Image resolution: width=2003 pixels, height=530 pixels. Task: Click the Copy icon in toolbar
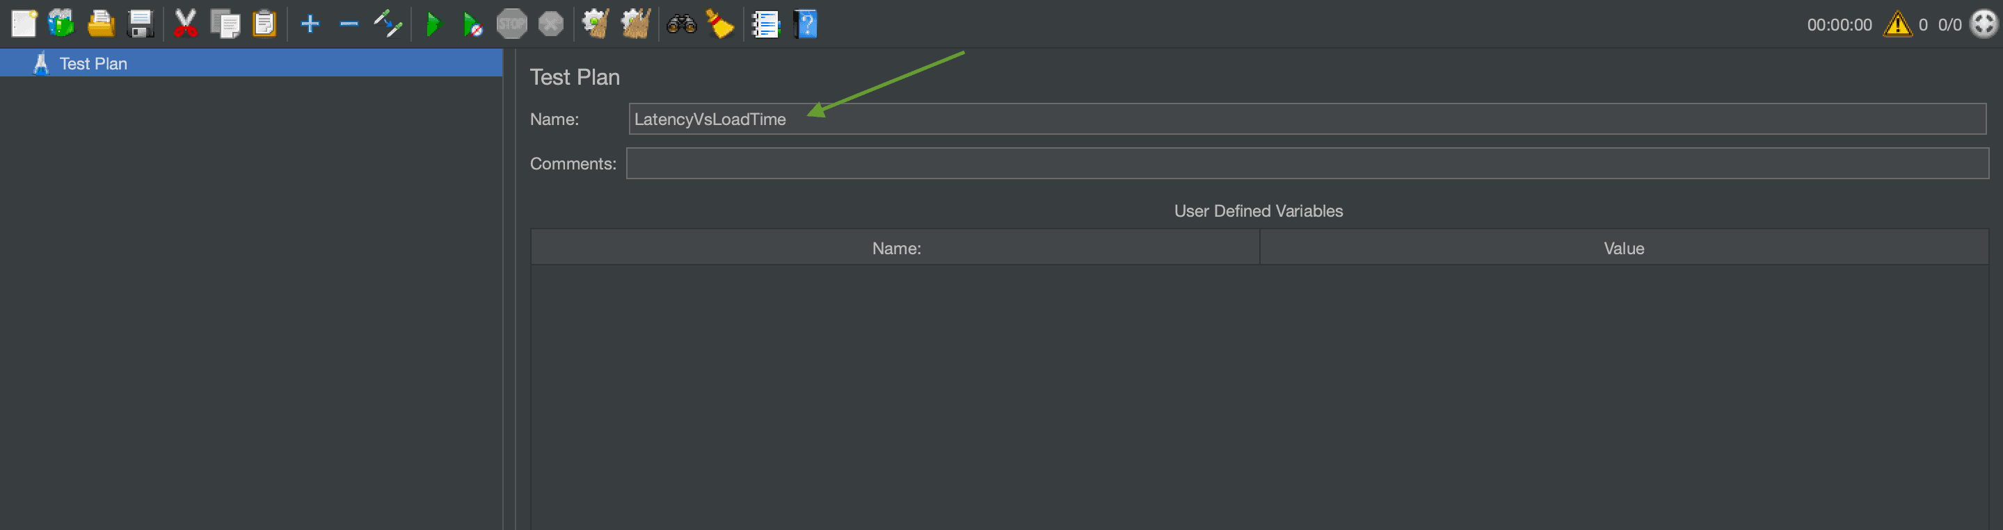[225, 24]
